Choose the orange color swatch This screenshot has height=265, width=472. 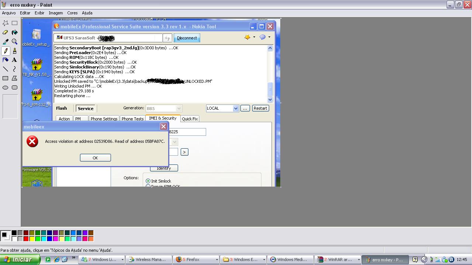91,239
